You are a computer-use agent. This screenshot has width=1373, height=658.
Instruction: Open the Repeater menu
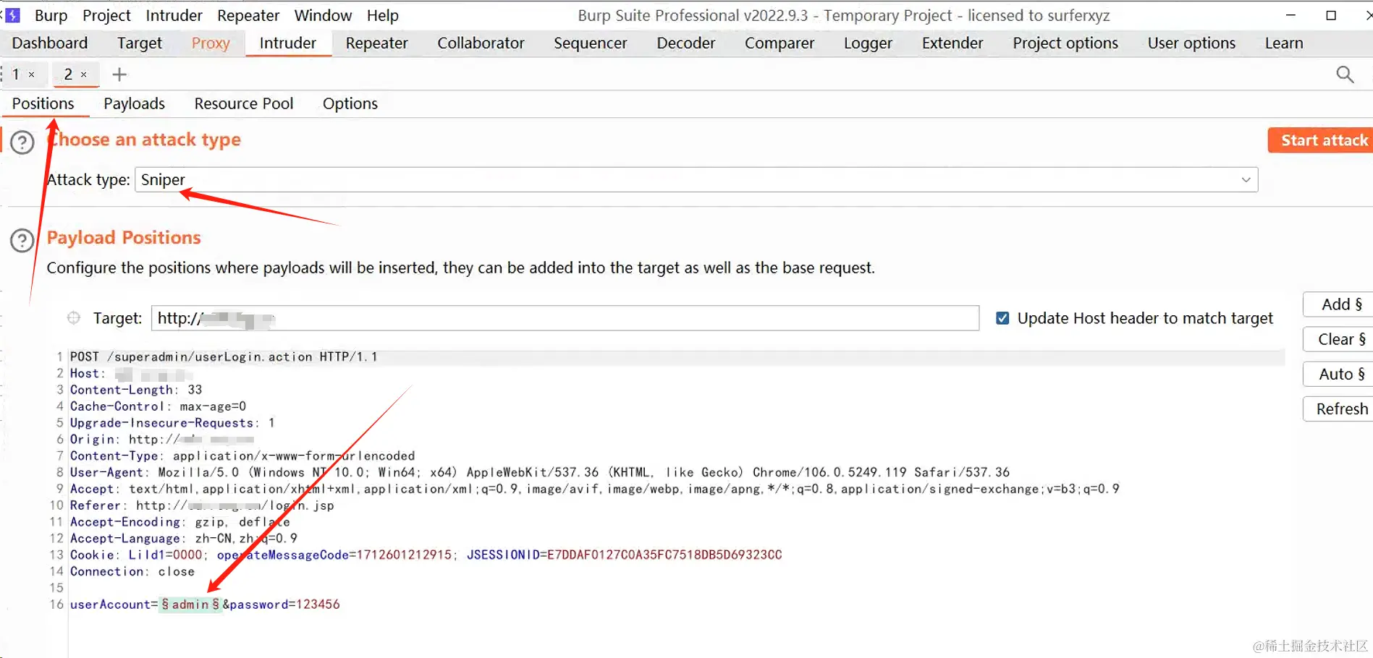click(x=248, y=15)
